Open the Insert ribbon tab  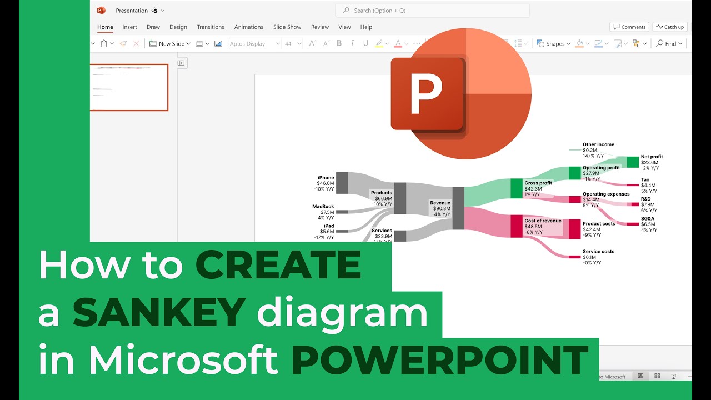point(129,27)
